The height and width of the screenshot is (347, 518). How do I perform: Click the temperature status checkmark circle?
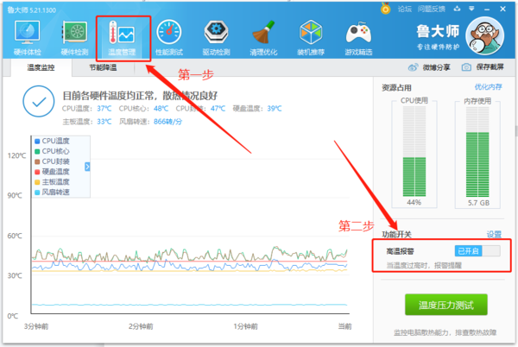click(x=39, y=101)
